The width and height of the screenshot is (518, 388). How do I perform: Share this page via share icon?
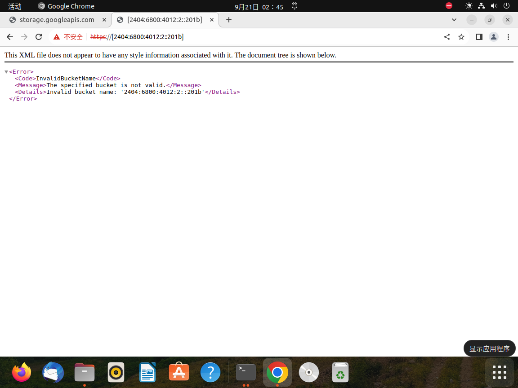tap(447, 37)
